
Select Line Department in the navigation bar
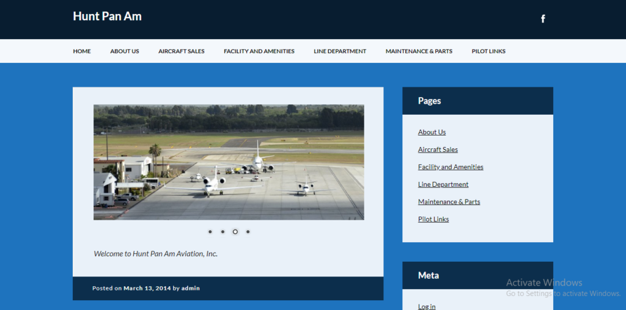pyautogui.click(x=340, y=51)
